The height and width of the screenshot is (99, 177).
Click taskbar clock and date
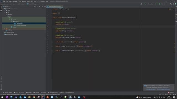[169, 97]
